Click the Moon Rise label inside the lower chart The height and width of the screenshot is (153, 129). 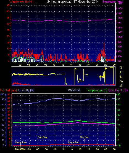click(x=21, y=143)
